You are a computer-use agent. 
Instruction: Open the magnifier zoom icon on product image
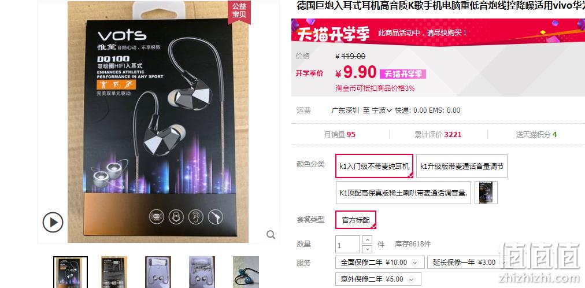pos(271,234)
